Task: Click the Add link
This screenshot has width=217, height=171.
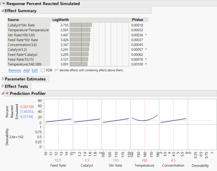Action: pos(26,70)
